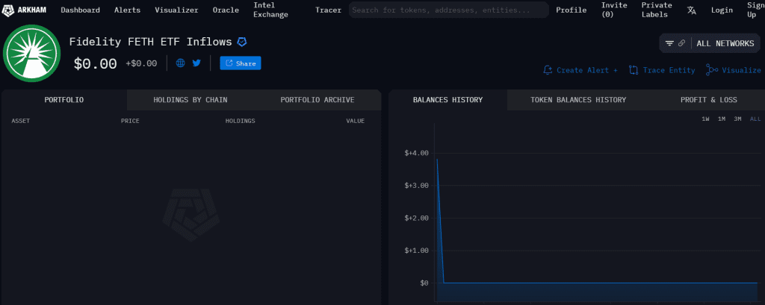Click the PRICE column header
The height and width of the screenshot is (305, 765).
(x=130, y=121)
